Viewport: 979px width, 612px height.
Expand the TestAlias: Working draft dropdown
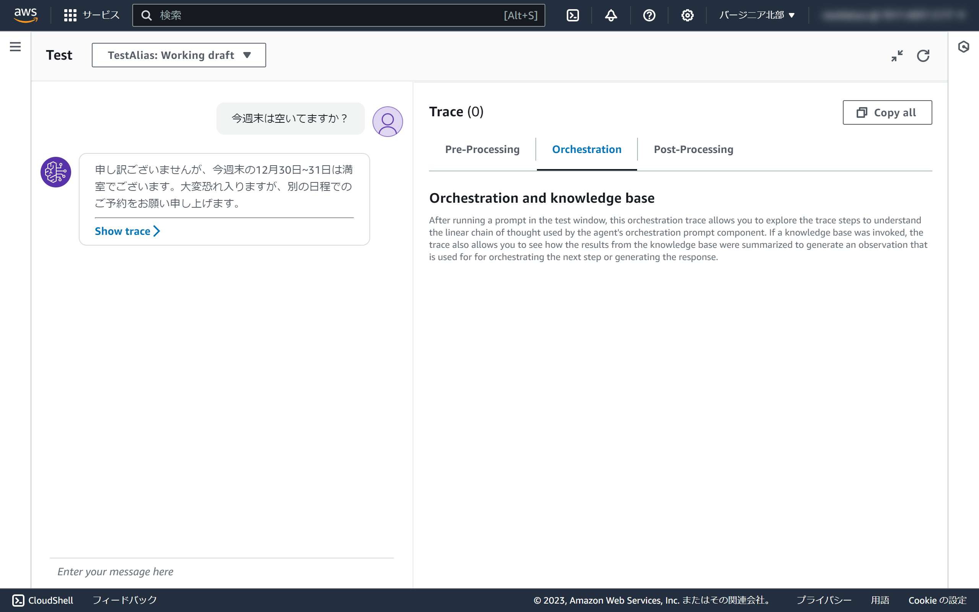click(179, 55)
